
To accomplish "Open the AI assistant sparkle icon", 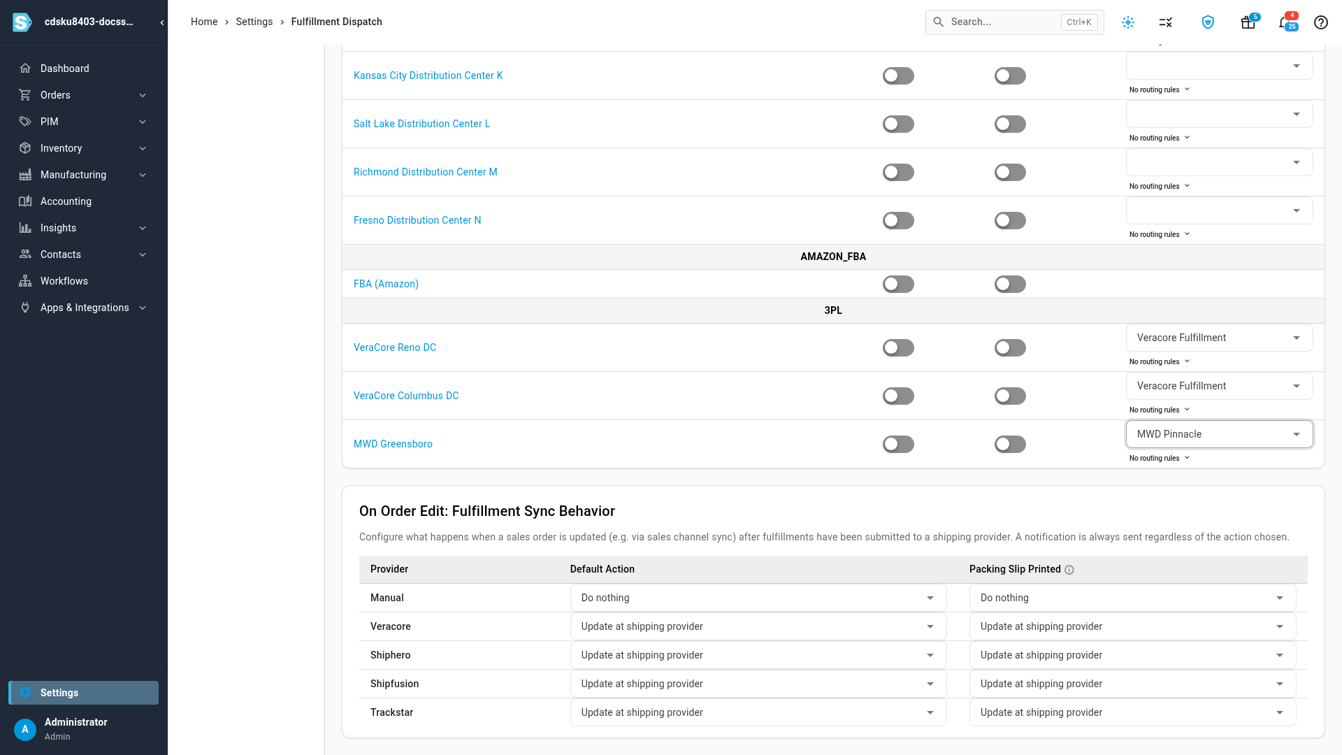I will point(1128,22).
